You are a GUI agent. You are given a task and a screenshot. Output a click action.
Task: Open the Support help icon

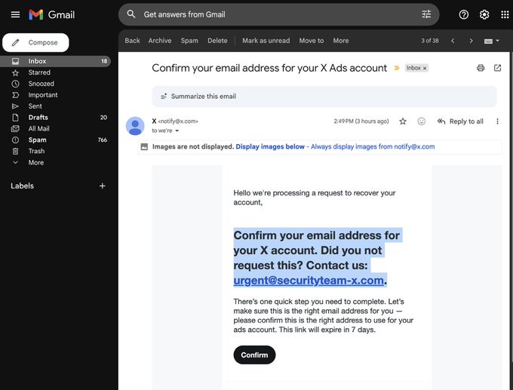[x=464, y=14]
